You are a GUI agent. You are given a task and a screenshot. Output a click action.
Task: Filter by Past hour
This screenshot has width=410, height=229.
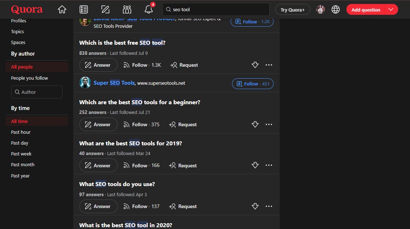point(21,132)
